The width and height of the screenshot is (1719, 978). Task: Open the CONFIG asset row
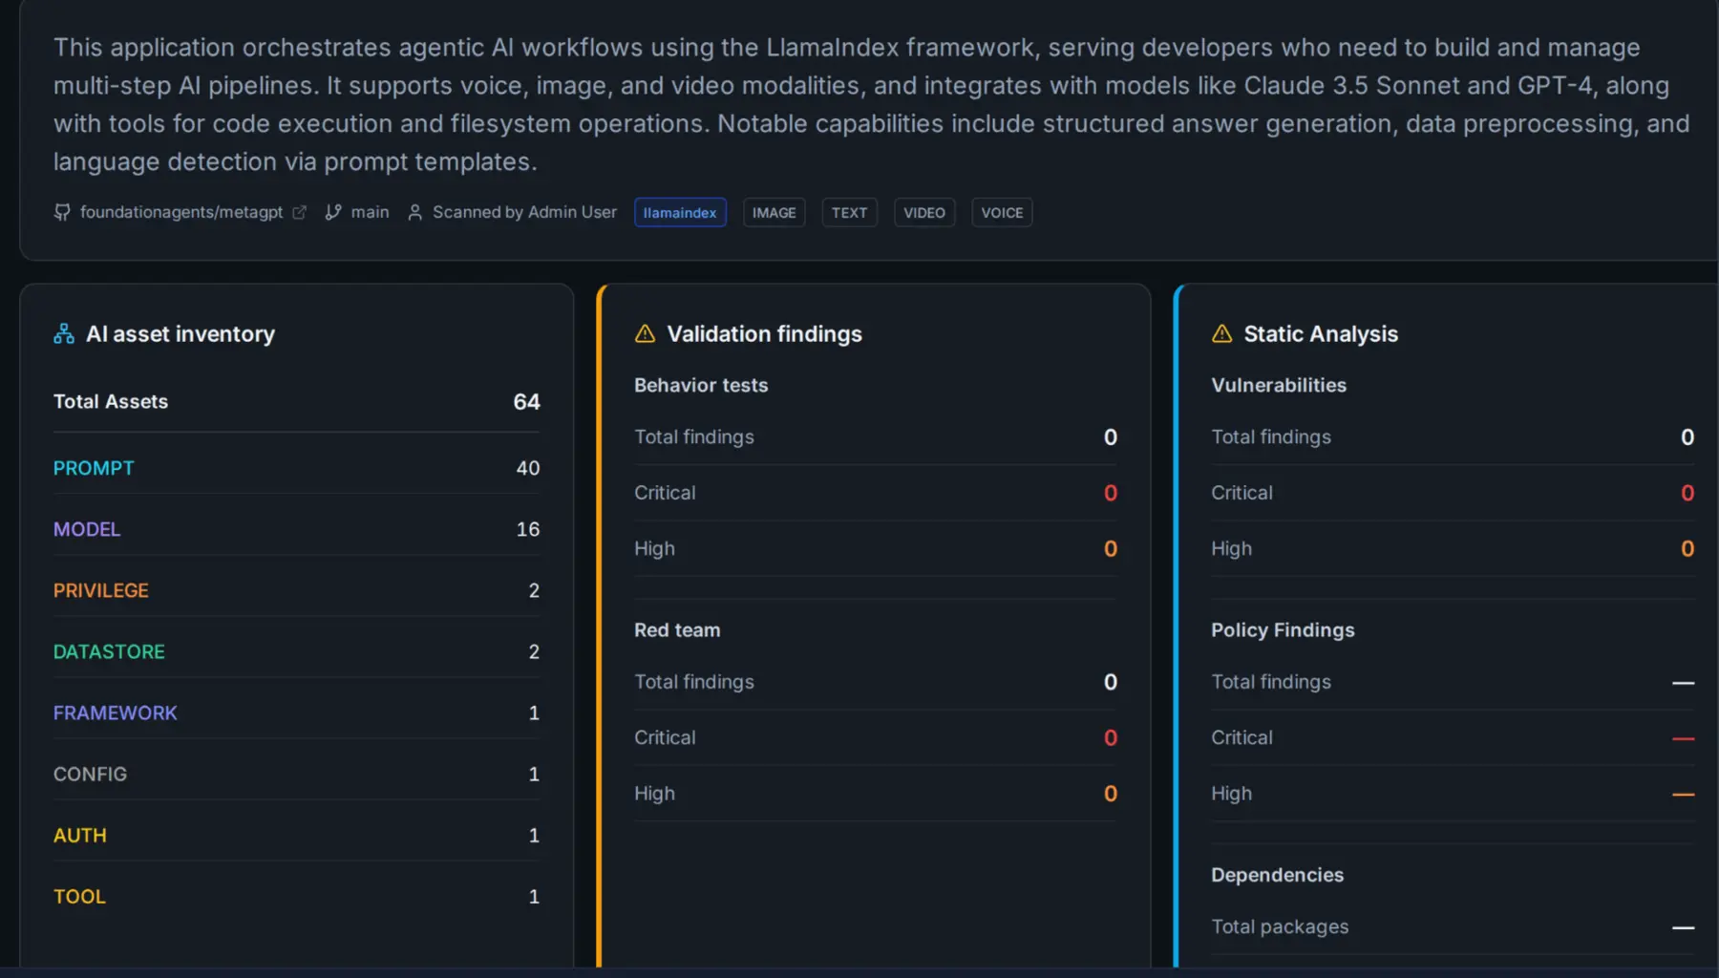click(296, 774)
